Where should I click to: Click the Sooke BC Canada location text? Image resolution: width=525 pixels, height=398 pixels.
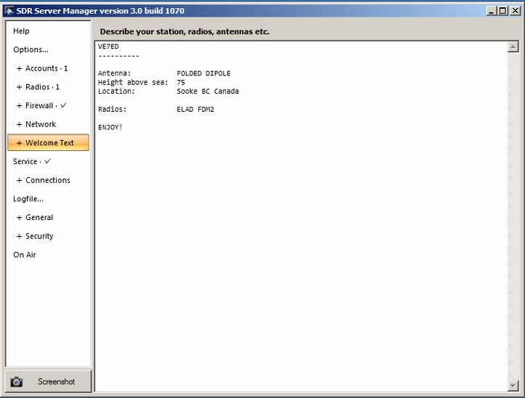208,91
